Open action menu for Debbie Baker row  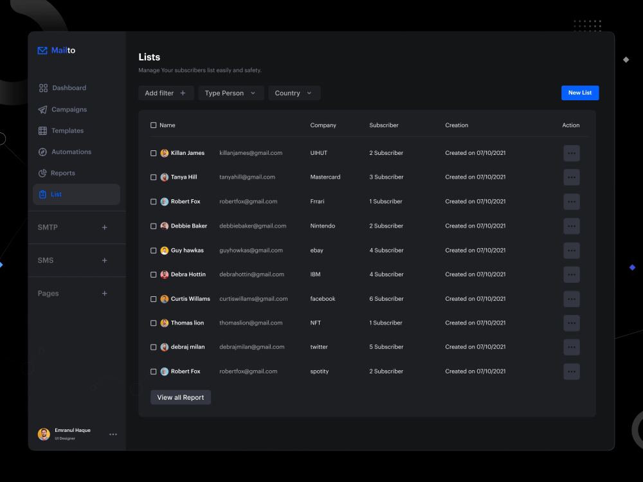coord(571,226)
